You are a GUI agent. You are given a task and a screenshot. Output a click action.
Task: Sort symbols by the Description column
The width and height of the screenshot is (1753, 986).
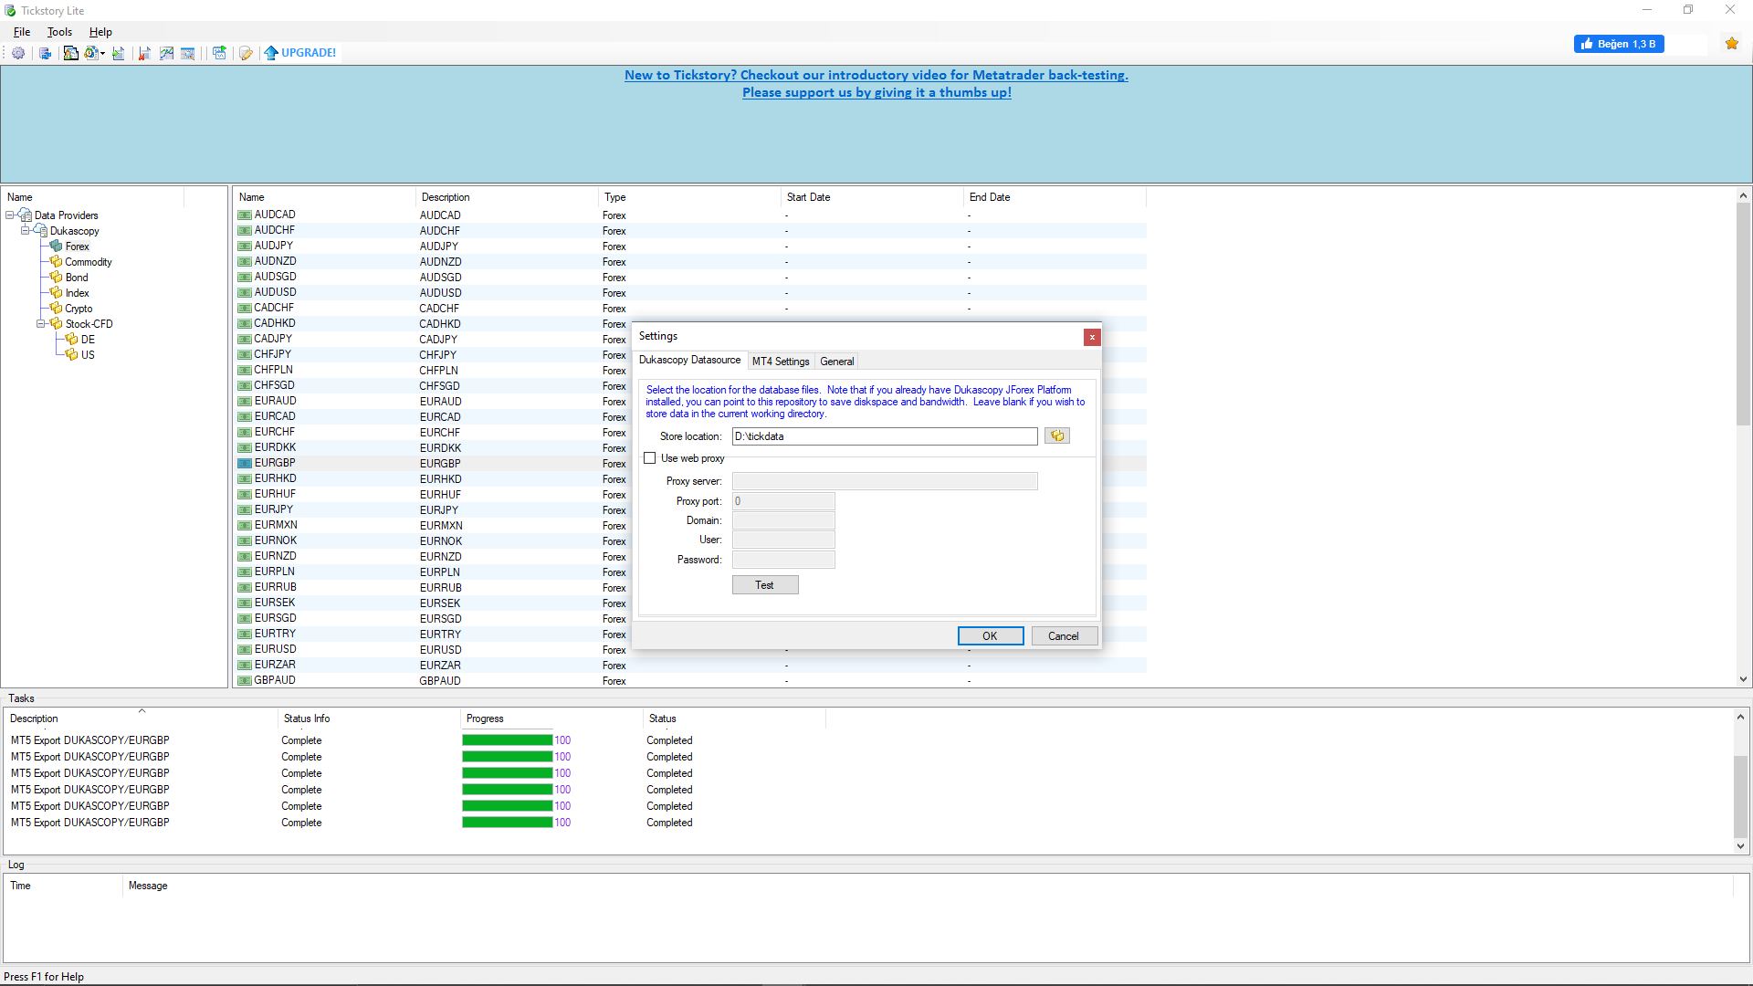tap(507, 197)
